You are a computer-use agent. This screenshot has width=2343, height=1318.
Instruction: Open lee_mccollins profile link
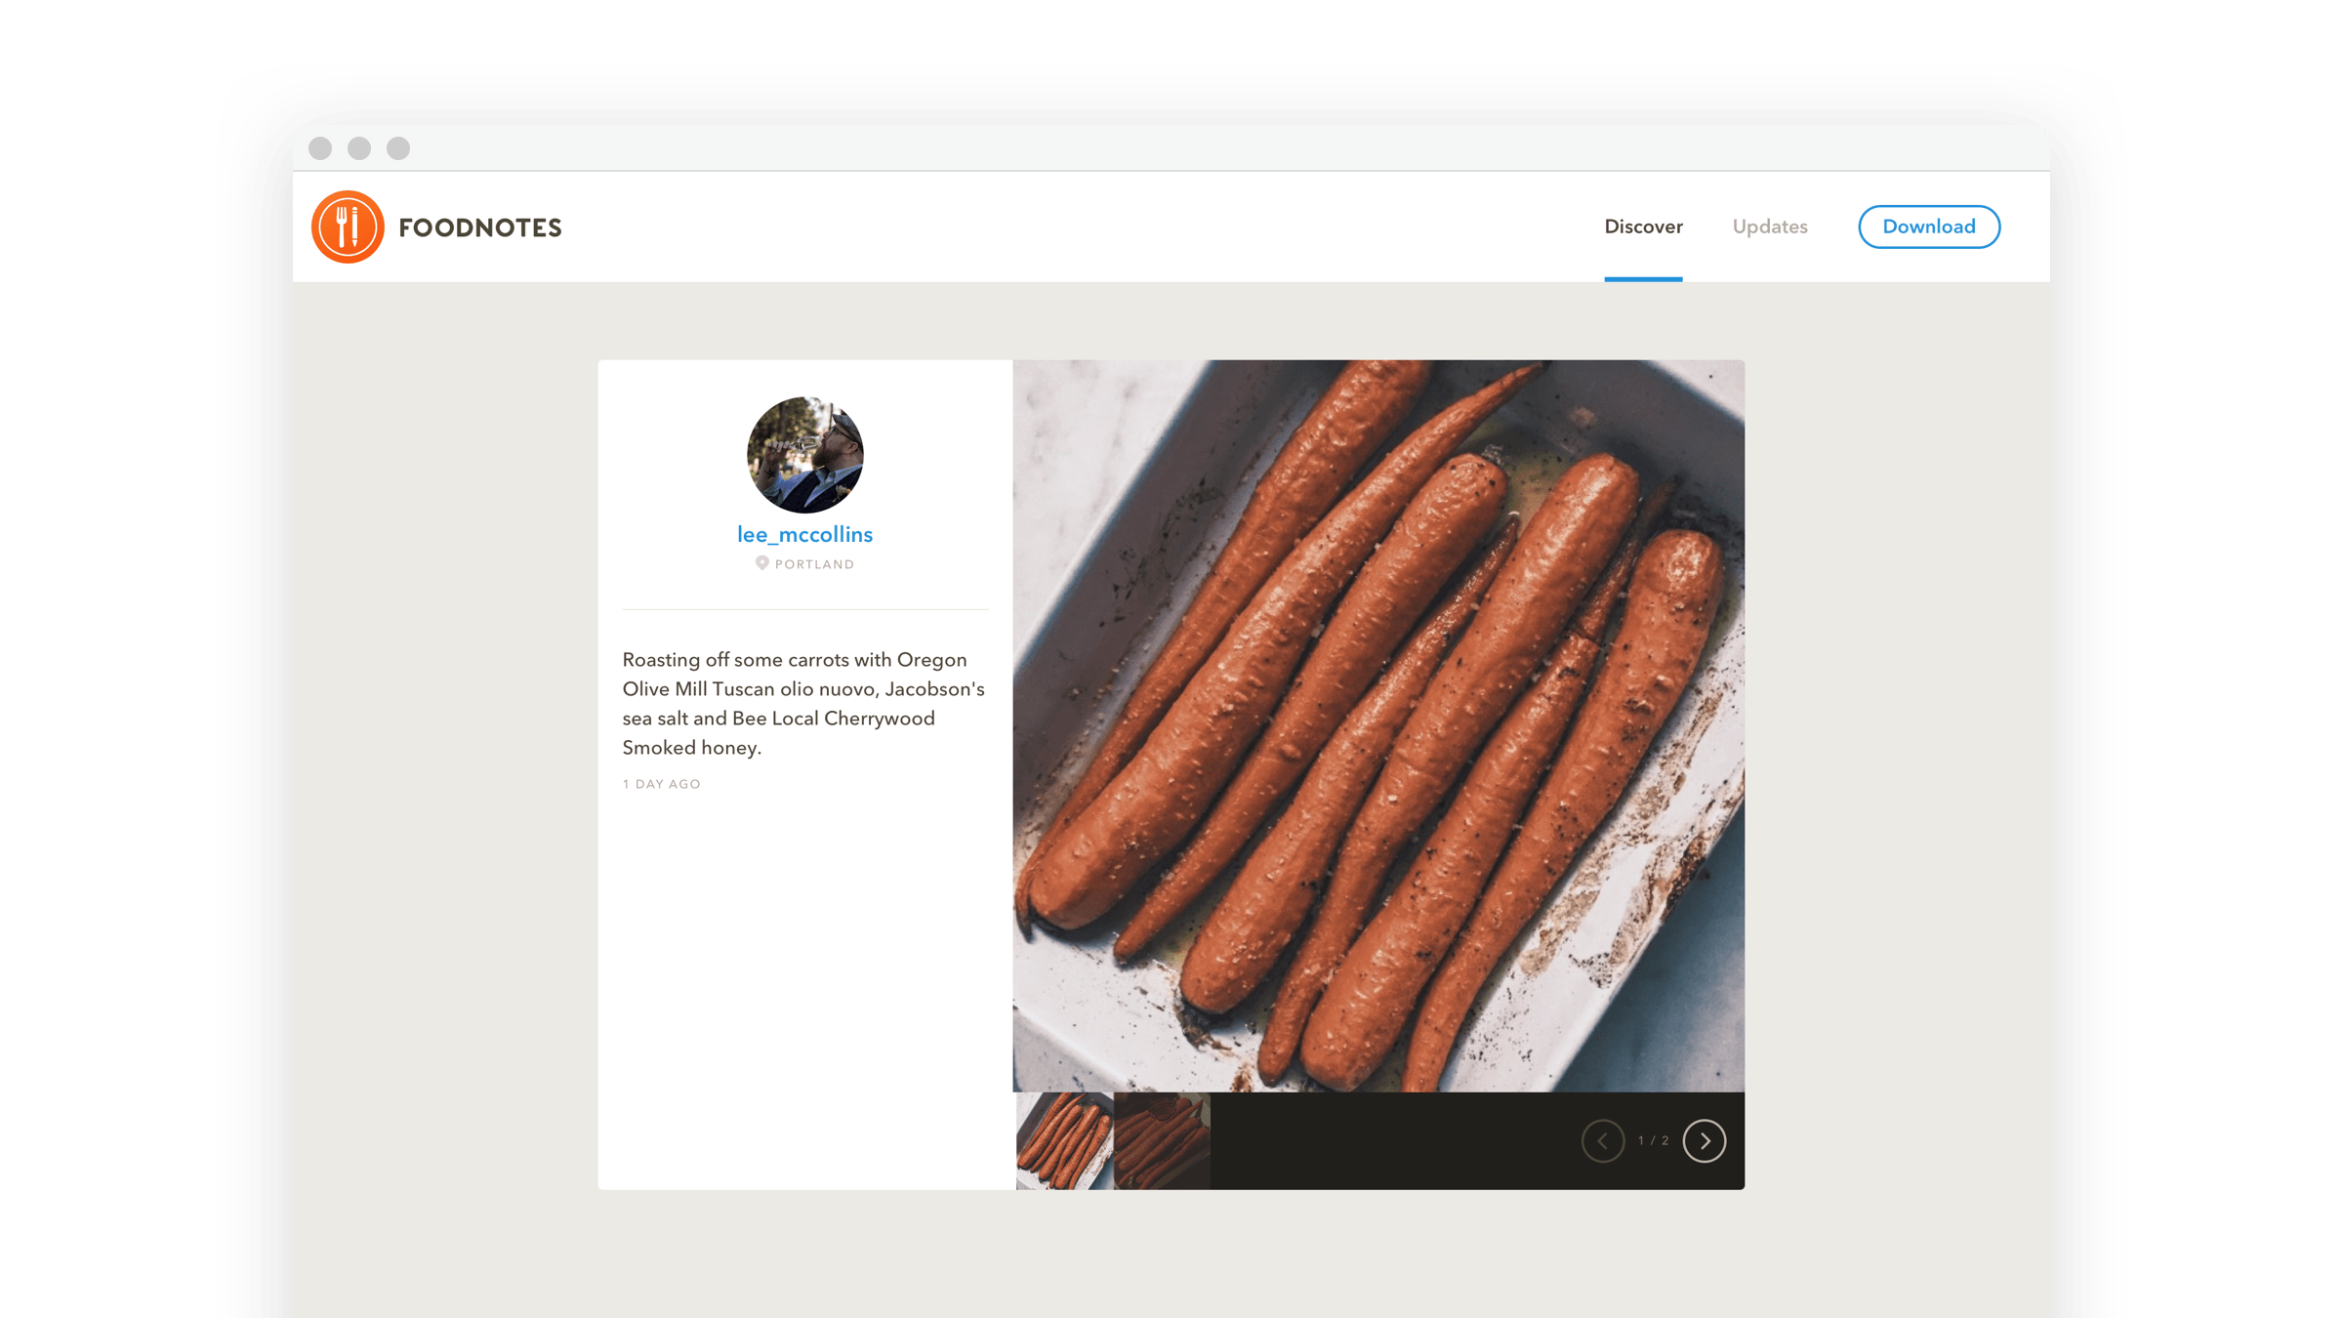(x=804, y=534)
